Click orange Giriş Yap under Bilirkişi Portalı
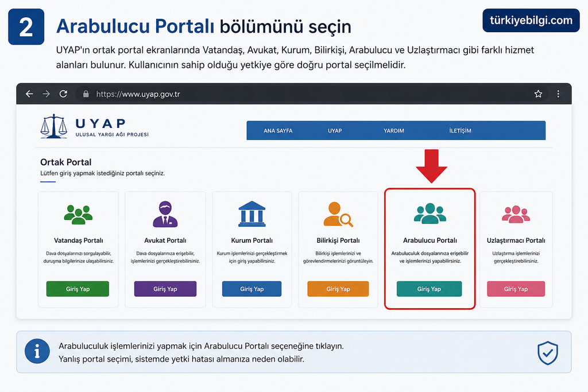The height and width of the screenshot is (392, 588). pyautogui.click(x=338, y=289)
